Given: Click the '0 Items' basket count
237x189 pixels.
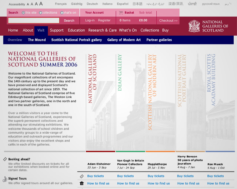Looking at the screenshot, I should click(x=125, y=20).
